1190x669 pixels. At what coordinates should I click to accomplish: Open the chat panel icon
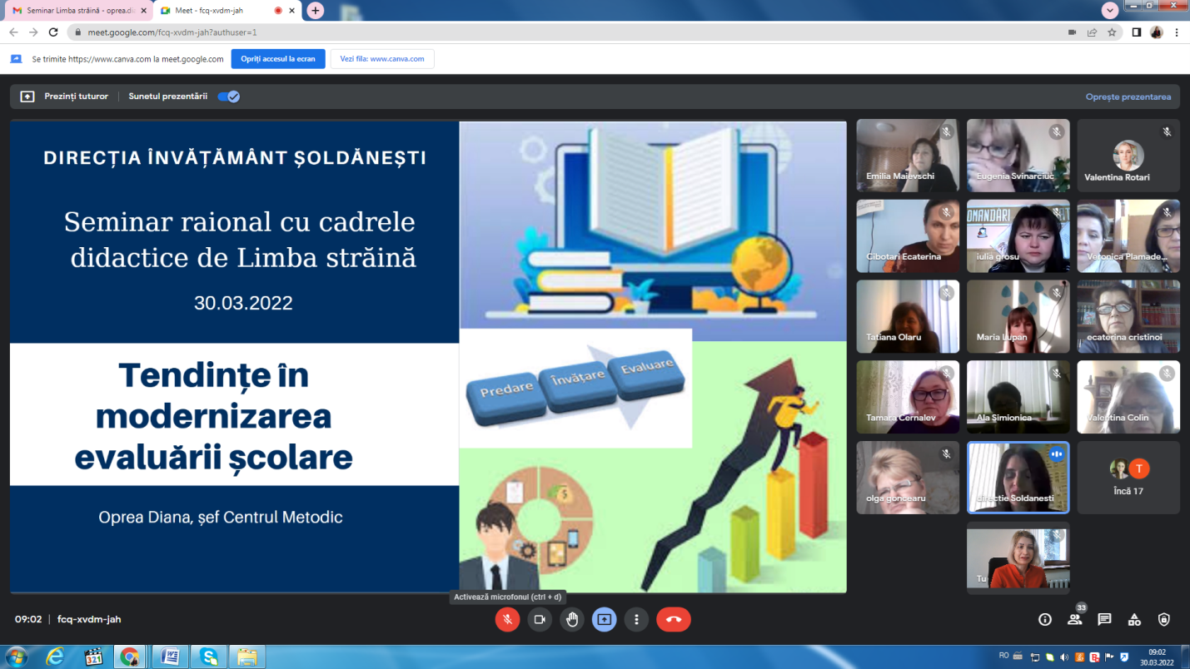[1104, 619]
